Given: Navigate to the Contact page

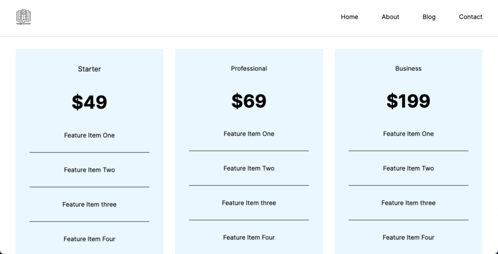Looking at the screenshot, I should point(470,17).
